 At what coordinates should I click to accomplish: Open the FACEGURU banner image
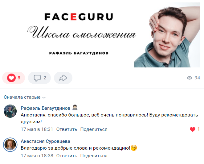tap(102, 35)
